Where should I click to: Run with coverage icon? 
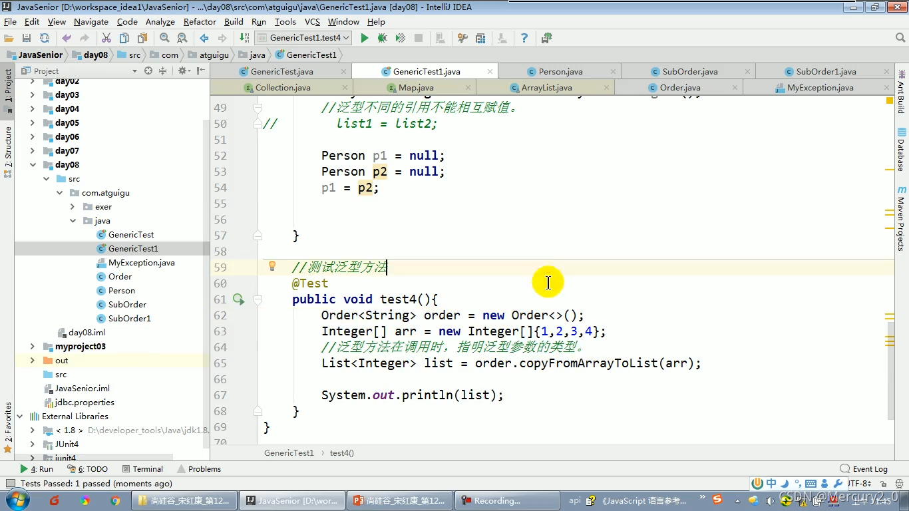tap(400, 38)
